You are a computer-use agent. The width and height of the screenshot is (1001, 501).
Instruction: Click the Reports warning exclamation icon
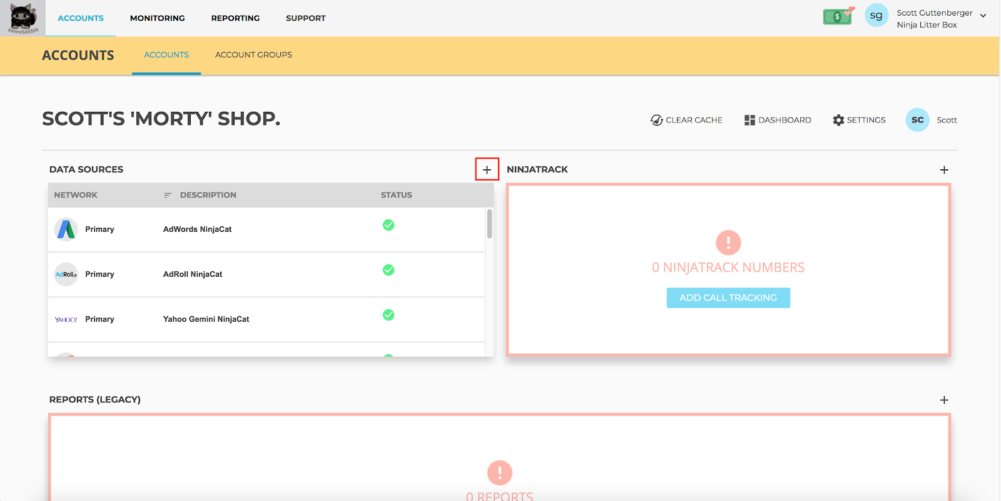pos(500,473)
